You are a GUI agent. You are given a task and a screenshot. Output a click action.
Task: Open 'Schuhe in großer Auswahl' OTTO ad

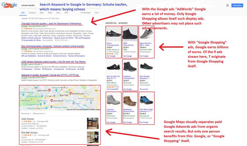(x=50, y=75)
